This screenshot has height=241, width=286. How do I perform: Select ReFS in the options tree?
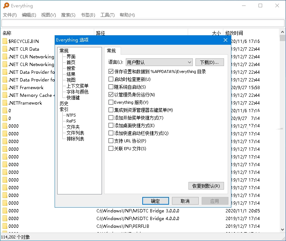click(71, 121)
